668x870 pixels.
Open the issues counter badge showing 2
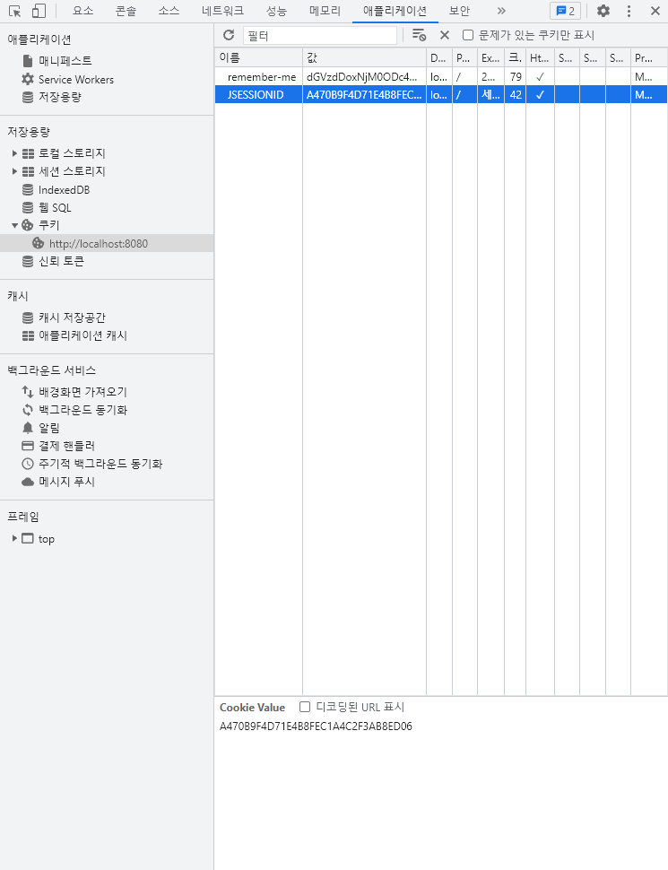tap(566, 11)
